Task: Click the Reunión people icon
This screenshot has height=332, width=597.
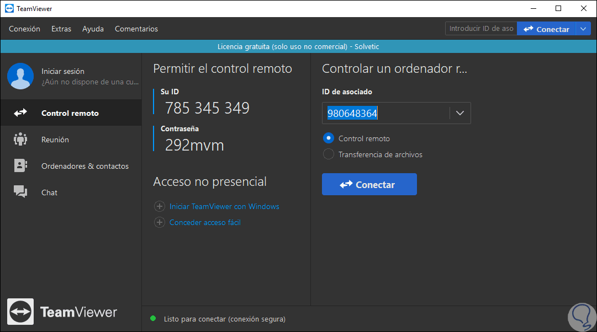Action: pos(20,139)
